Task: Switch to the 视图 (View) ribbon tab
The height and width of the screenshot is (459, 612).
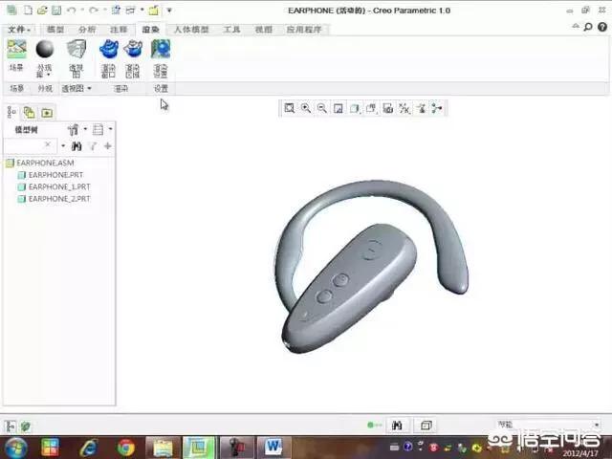Action: pyautogui.click(x=263, y=30)
